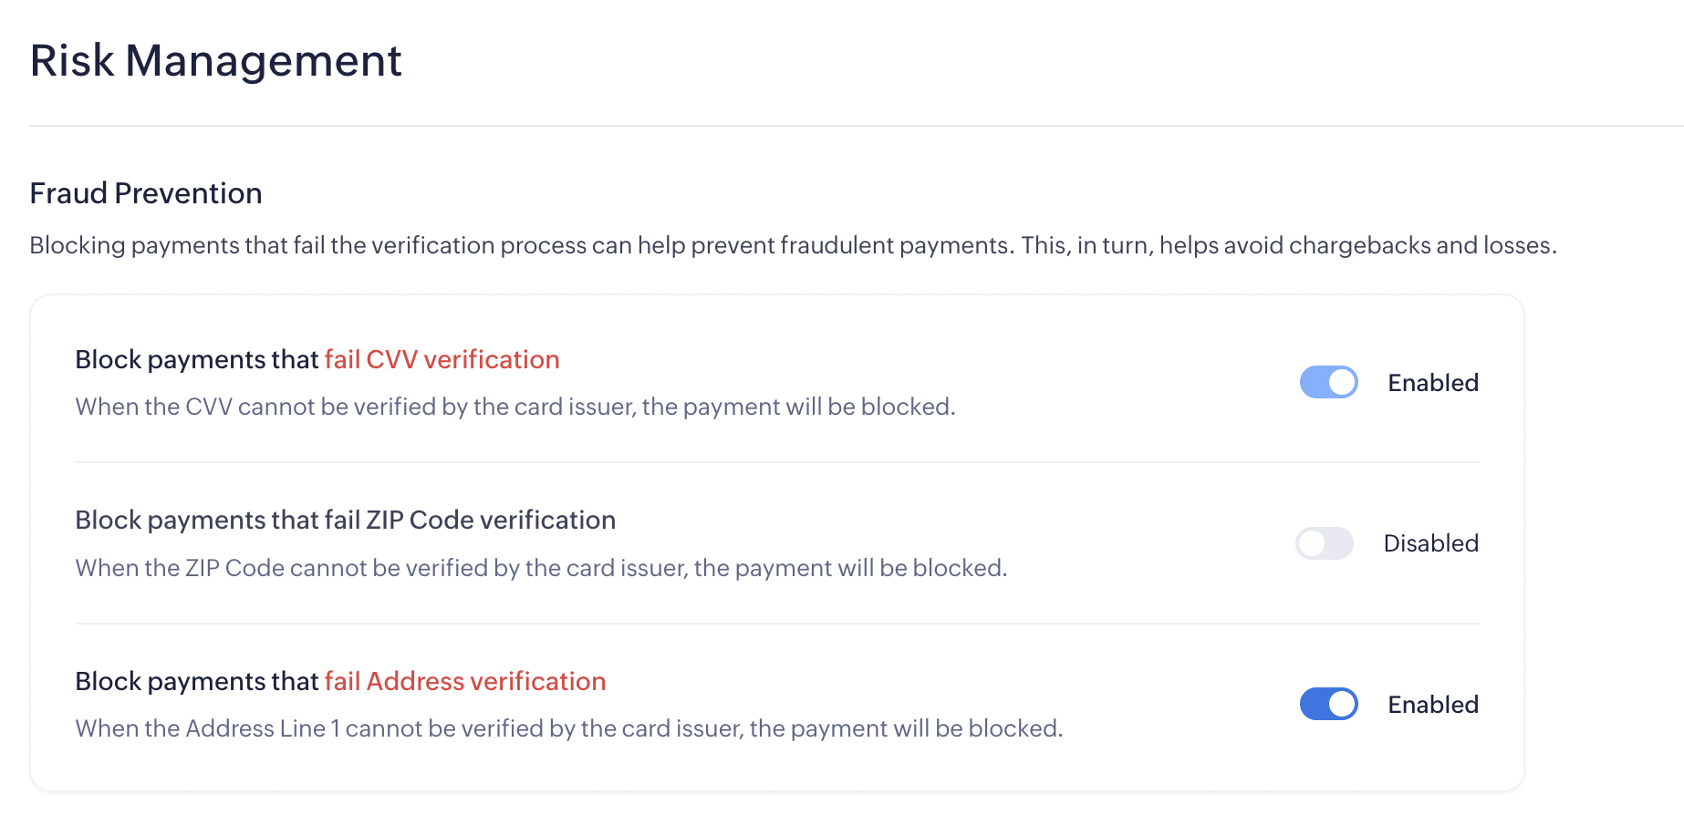The image size is (1684, 815).
Task: Click 'Block payments that' before Address red text
Action: tap(196, 681)
